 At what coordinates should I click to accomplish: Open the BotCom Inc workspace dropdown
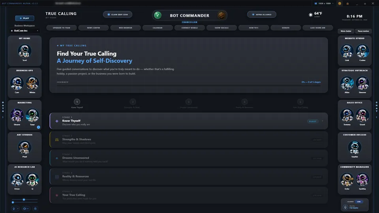[24, 31]
